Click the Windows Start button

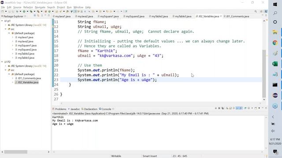tap(275, 4)
